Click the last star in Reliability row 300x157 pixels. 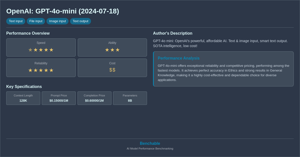51,70
